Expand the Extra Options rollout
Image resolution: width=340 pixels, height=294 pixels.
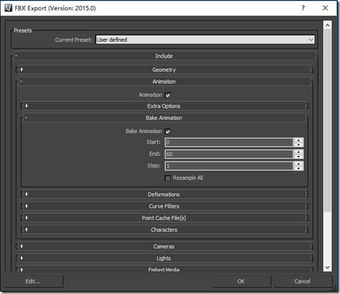click(165, 106)
